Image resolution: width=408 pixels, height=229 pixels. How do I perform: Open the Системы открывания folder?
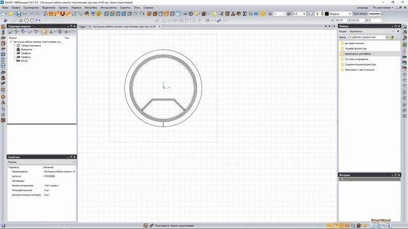tap(356, 59)
